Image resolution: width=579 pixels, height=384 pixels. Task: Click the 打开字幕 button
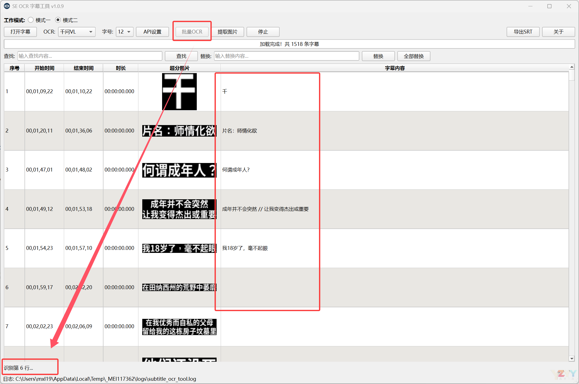click(x=20, y=32)
